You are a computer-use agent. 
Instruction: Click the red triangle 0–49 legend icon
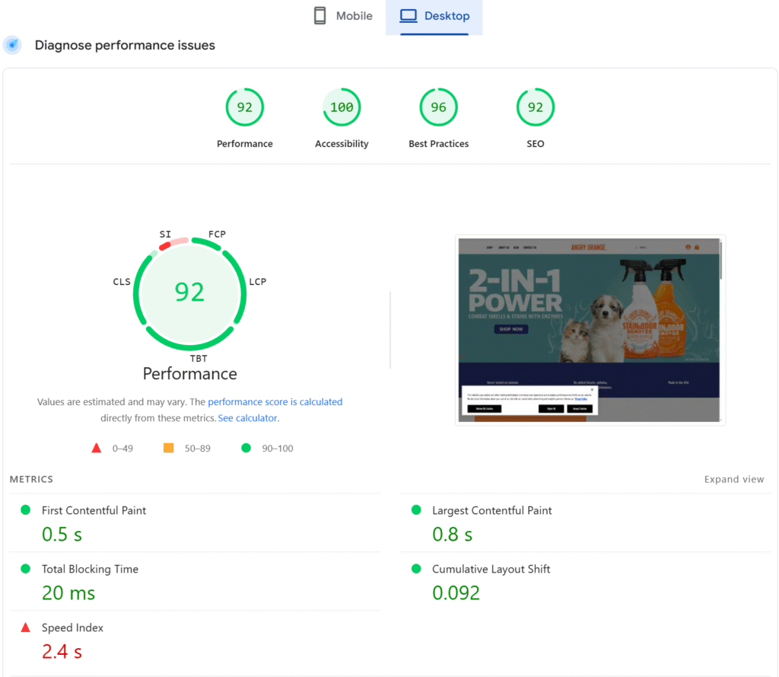pos(97,448)
